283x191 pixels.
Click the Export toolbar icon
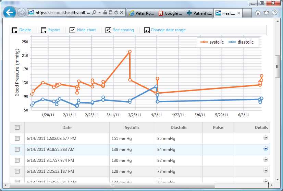pyautogui.click(x=44, y=30)
